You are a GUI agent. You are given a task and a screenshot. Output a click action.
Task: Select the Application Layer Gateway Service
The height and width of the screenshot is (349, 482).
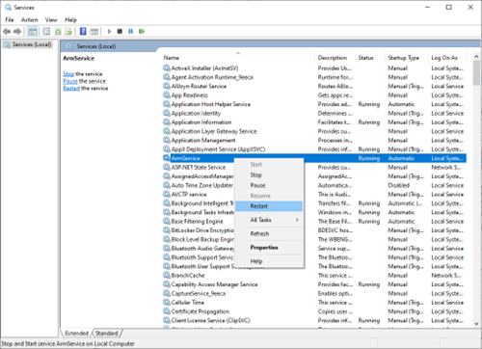(x=314, y=131)
